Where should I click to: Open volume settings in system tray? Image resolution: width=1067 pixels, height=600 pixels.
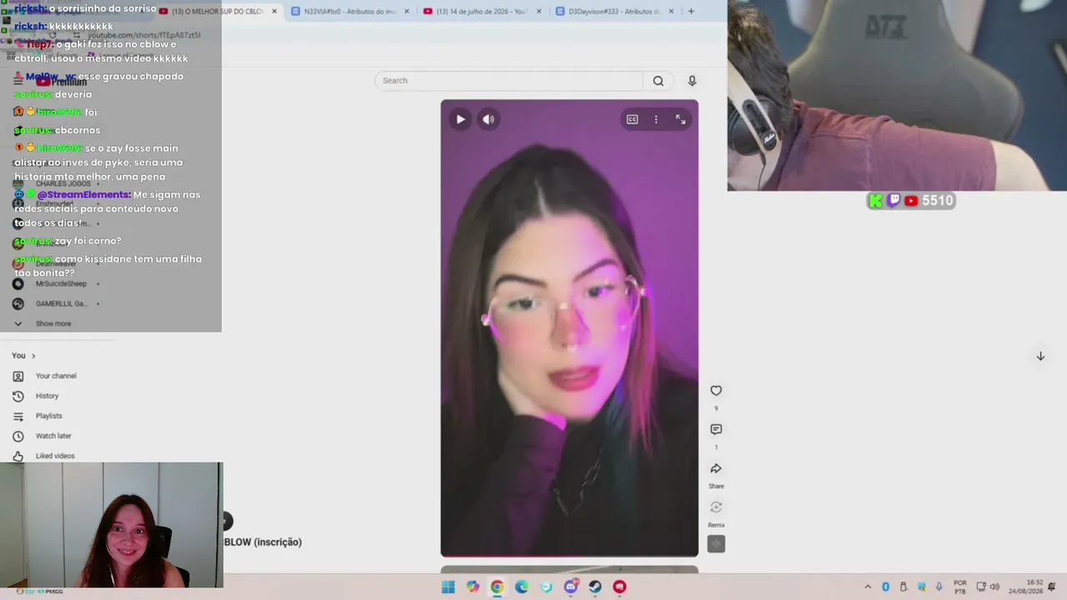point(994,587)
